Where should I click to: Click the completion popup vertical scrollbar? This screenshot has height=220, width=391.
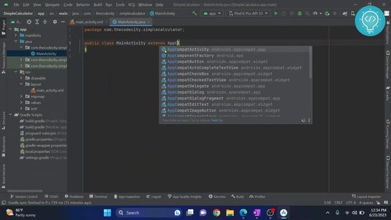[x=310, y=62]
